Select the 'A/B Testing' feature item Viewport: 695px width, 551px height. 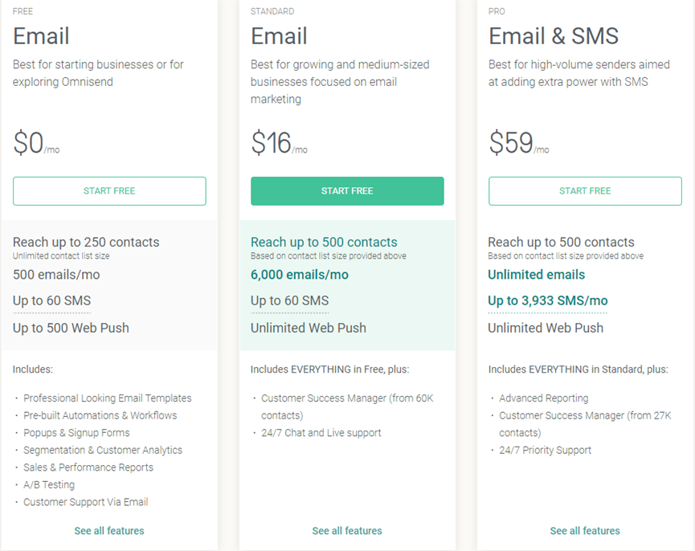click(x=49, y=485)
